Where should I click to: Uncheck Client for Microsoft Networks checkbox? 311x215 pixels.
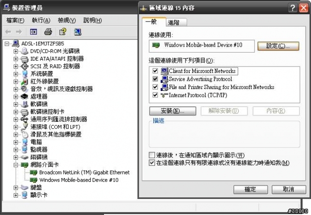click(155, 71)
